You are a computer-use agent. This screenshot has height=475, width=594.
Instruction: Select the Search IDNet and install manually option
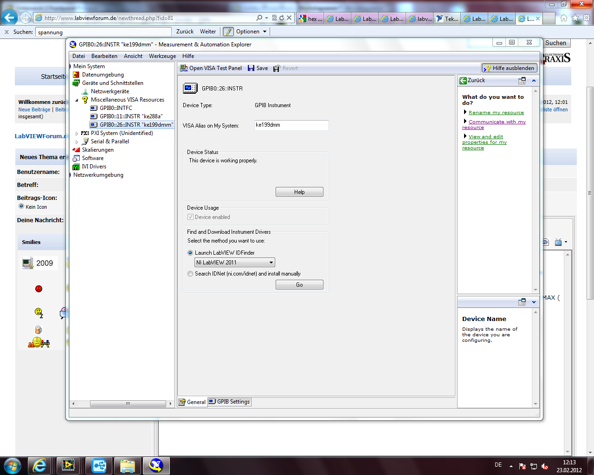(190, 274)
